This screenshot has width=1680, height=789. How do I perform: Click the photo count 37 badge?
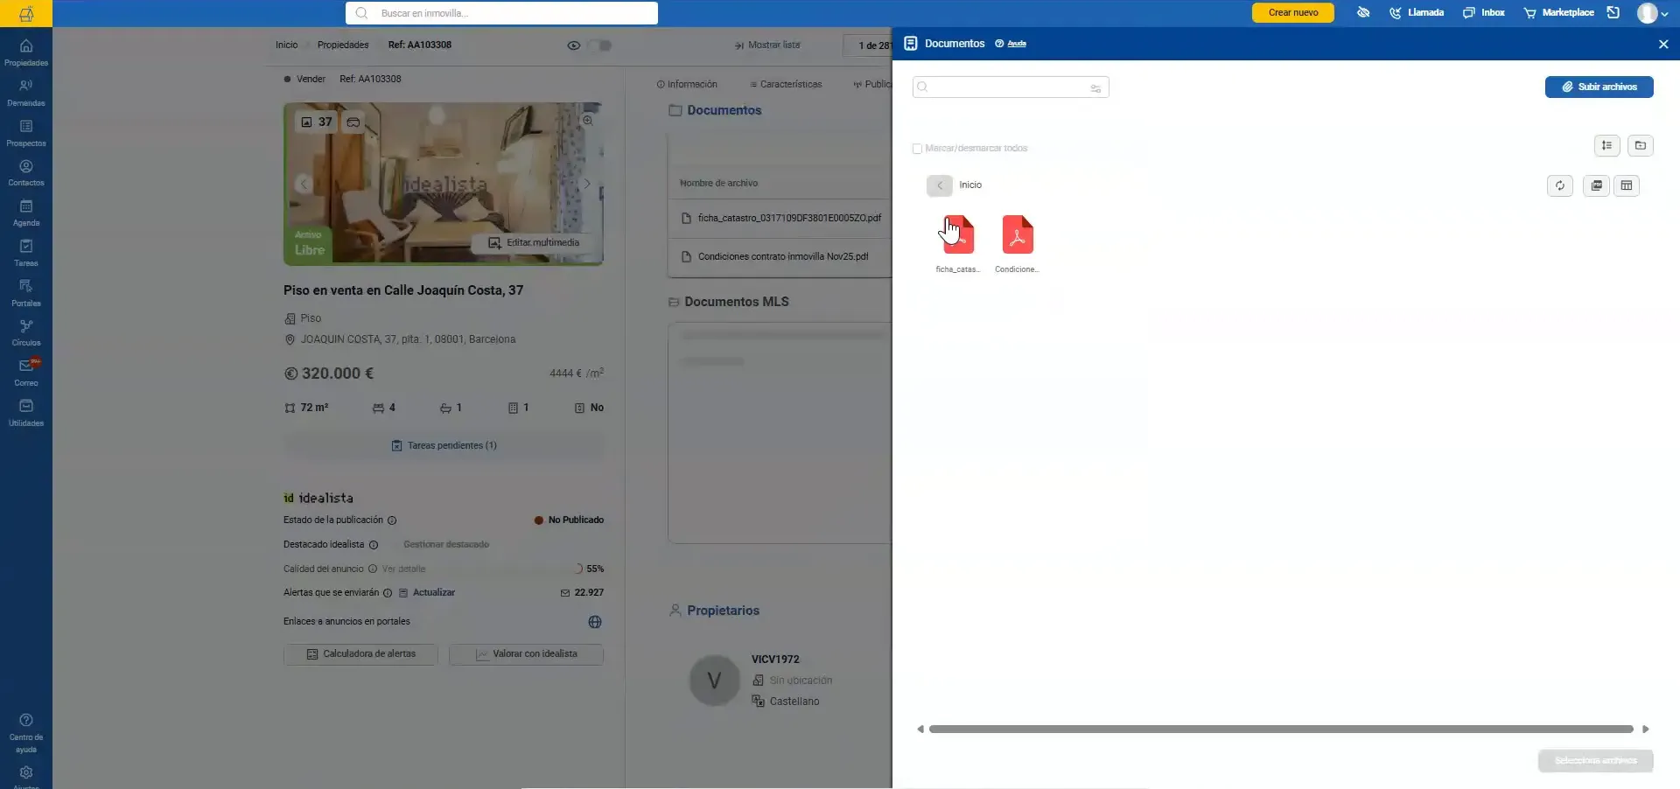pyautogui.click(x=317, y=122)
